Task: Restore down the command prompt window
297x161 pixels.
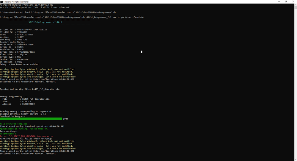Action: click(286, 1)
